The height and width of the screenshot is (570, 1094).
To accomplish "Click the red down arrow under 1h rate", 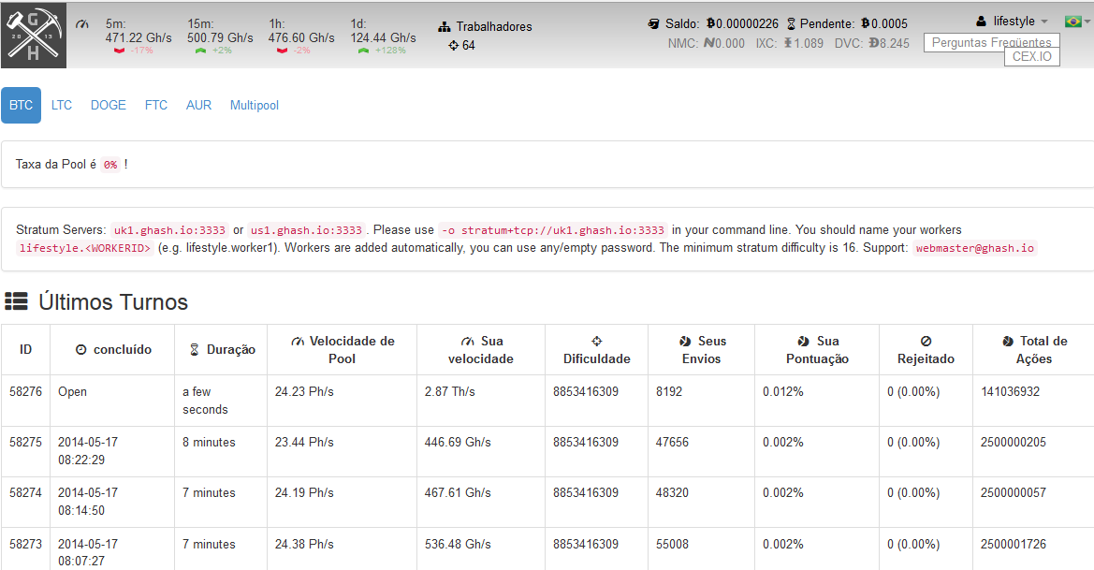I will [282, 51].
